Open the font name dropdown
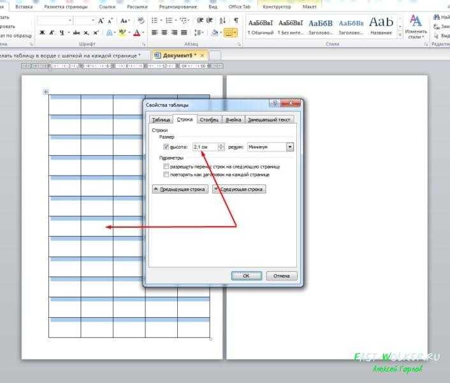This screenshot has height=383, width=450. click(x=70, y=20)
